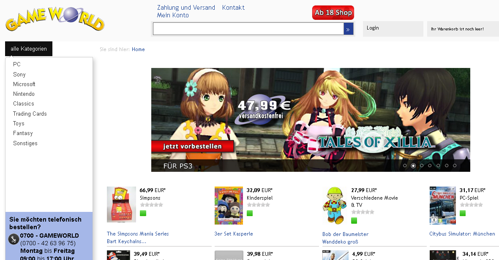The image size is (499, 260).
Task: Open the Classics category
Action: [x=24, y=103]
